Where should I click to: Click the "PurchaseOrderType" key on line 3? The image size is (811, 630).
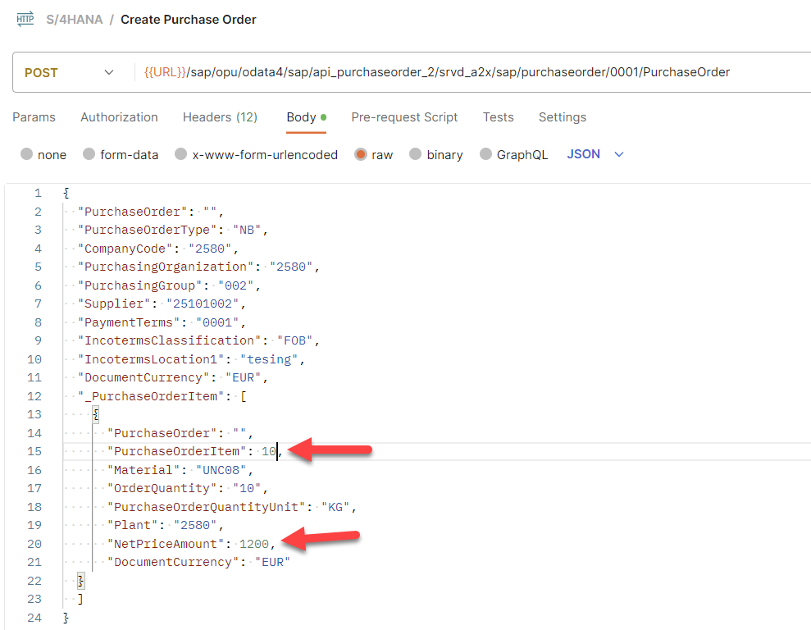coord(148,230)
